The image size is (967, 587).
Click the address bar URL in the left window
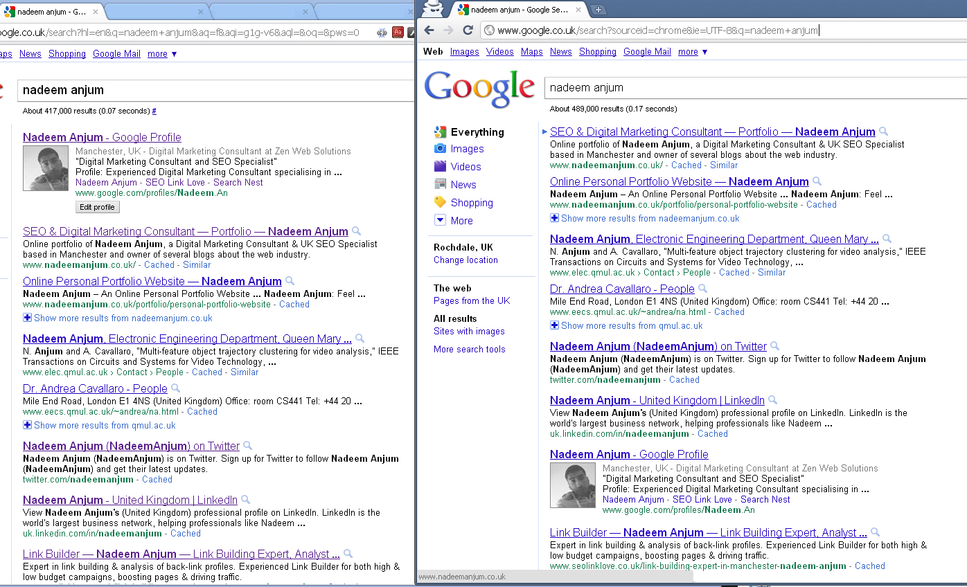(180, 33)
